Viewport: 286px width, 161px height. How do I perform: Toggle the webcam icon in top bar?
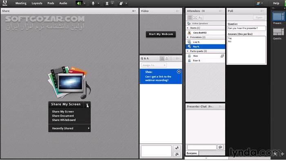pos(107,3)
